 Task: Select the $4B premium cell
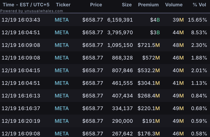pos(155,20)
